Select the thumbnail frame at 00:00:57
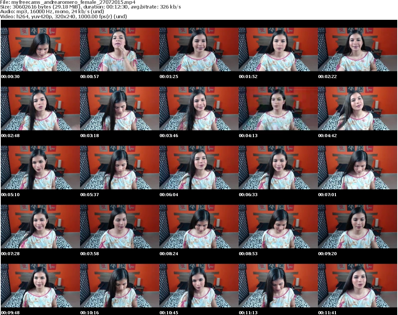The height and width of the screenshot is (315, 398). point(120,49)
